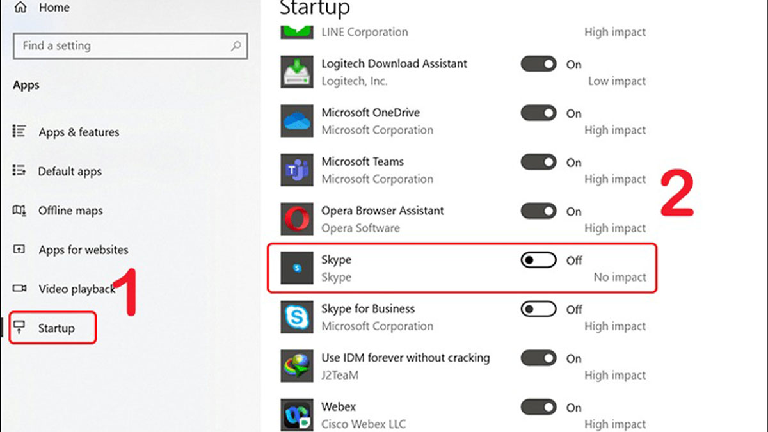The width and height of the screenshot is (768, 432).
Task: Click the "No impact" label
Action: [620, 278]
